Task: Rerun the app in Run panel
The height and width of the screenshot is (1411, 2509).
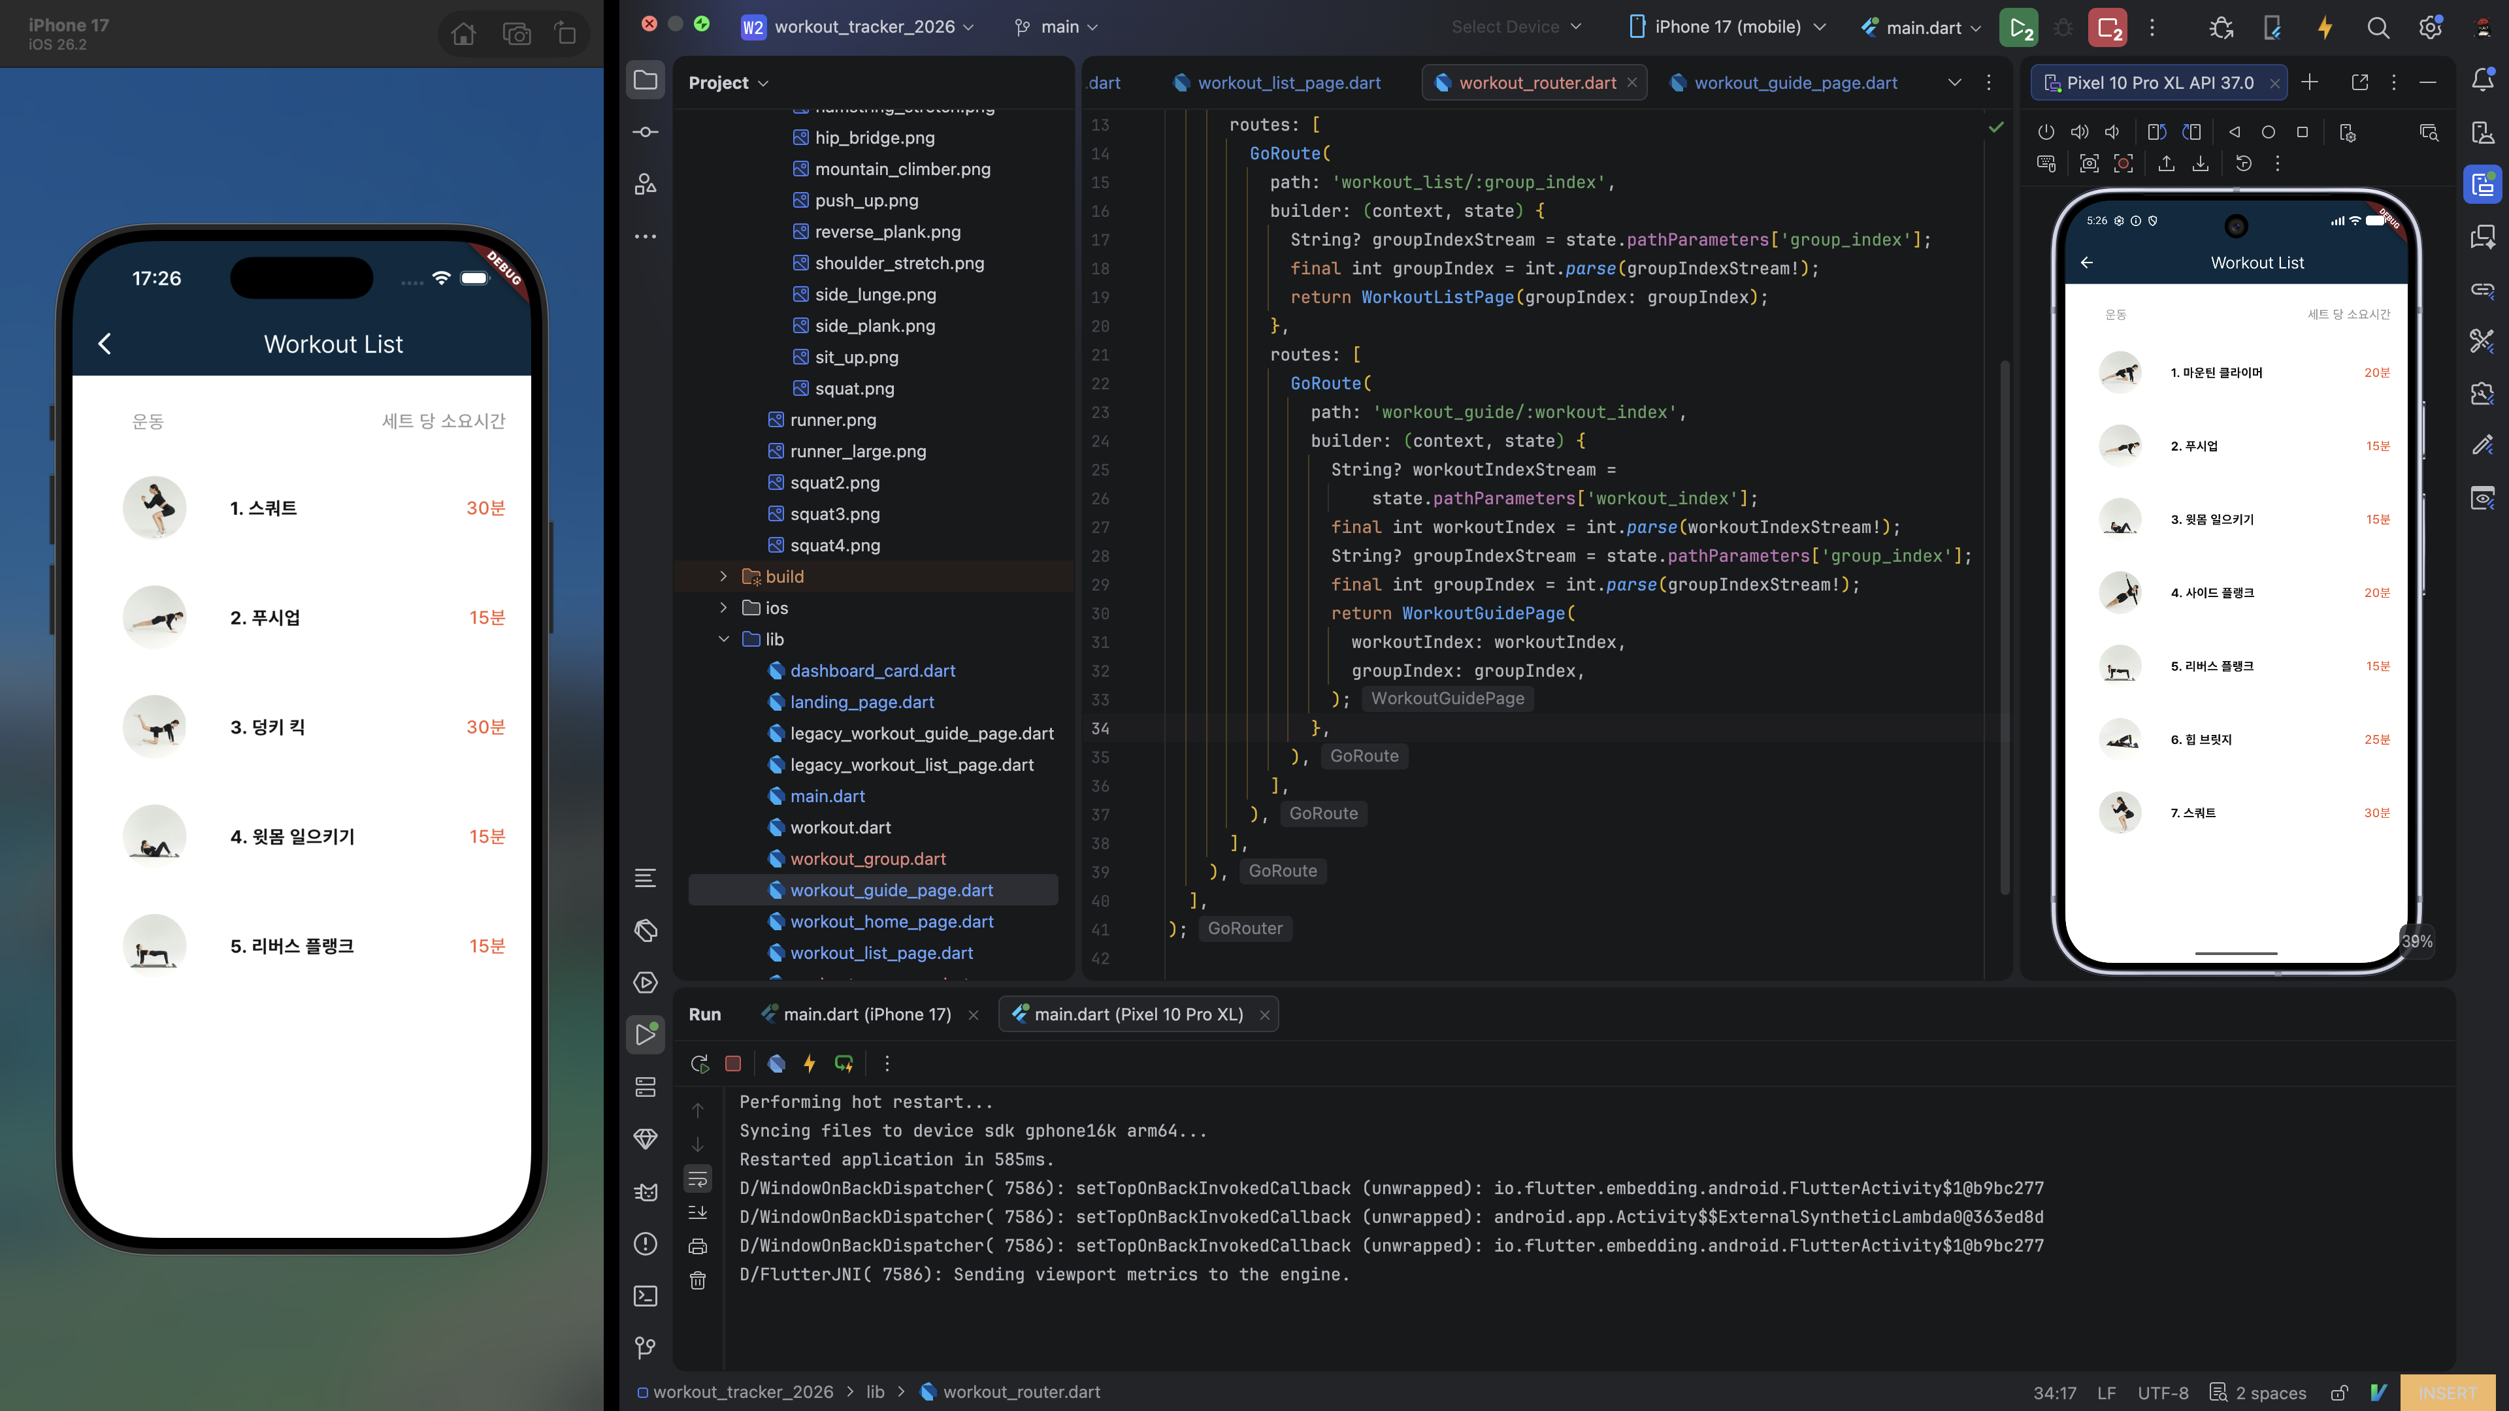Action: point(699,1063)
